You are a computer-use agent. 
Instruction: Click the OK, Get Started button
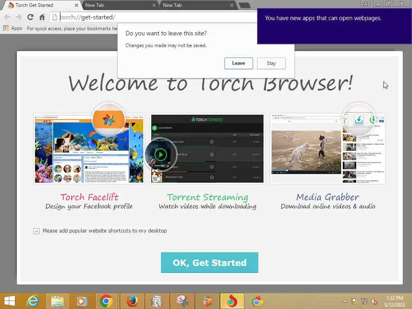point(209,262)
